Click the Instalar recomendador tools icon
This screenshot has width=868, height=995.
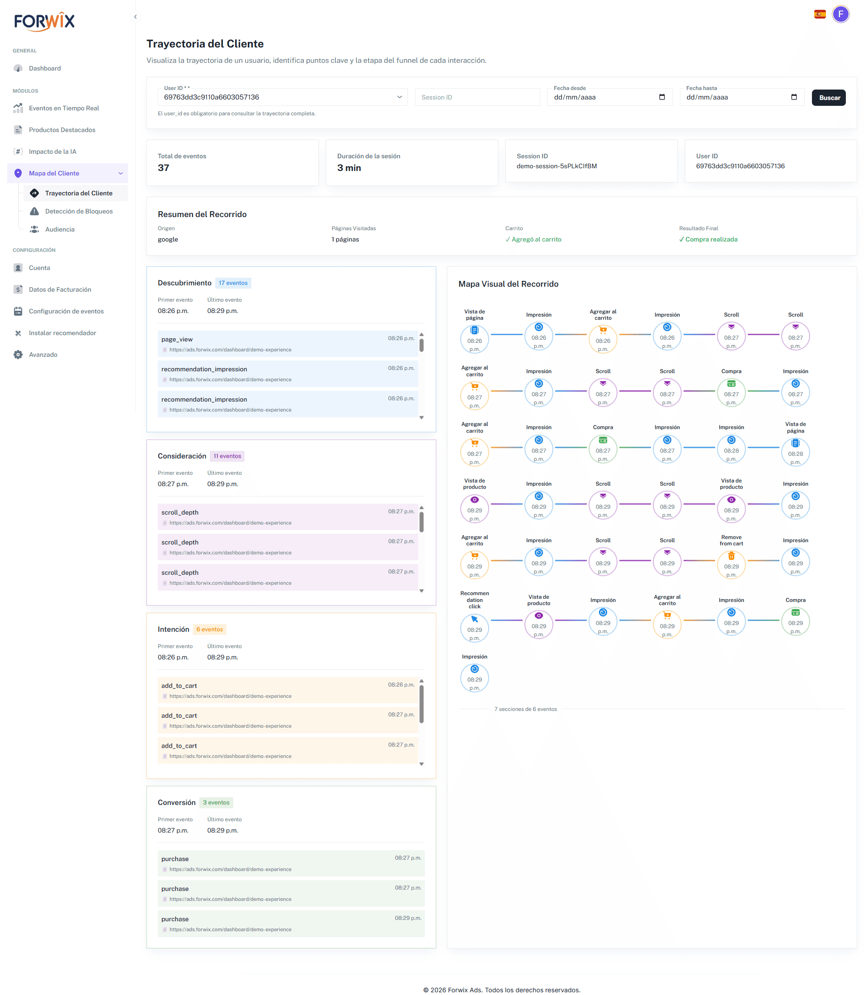tap(18, 333)
